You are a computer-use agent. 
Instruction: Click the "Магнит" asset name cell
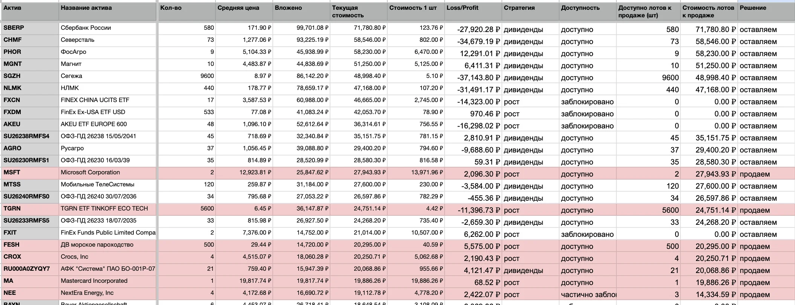pos(107,64)
